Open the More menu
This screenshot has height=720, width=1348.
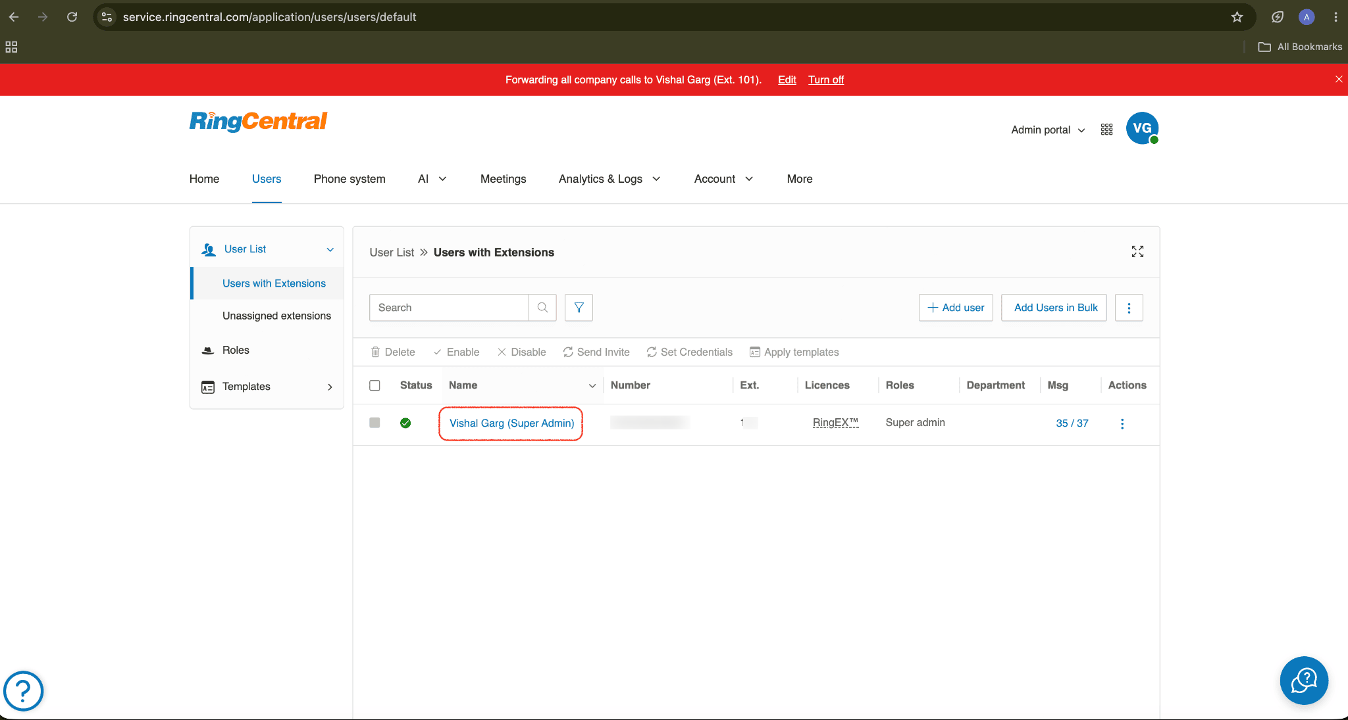pyautogui.click(x=800, y=179)
